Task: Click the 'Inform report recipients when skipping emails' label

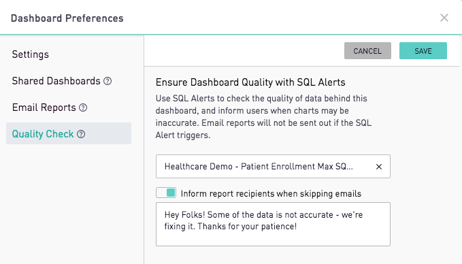Action: (x=271, y=194)
